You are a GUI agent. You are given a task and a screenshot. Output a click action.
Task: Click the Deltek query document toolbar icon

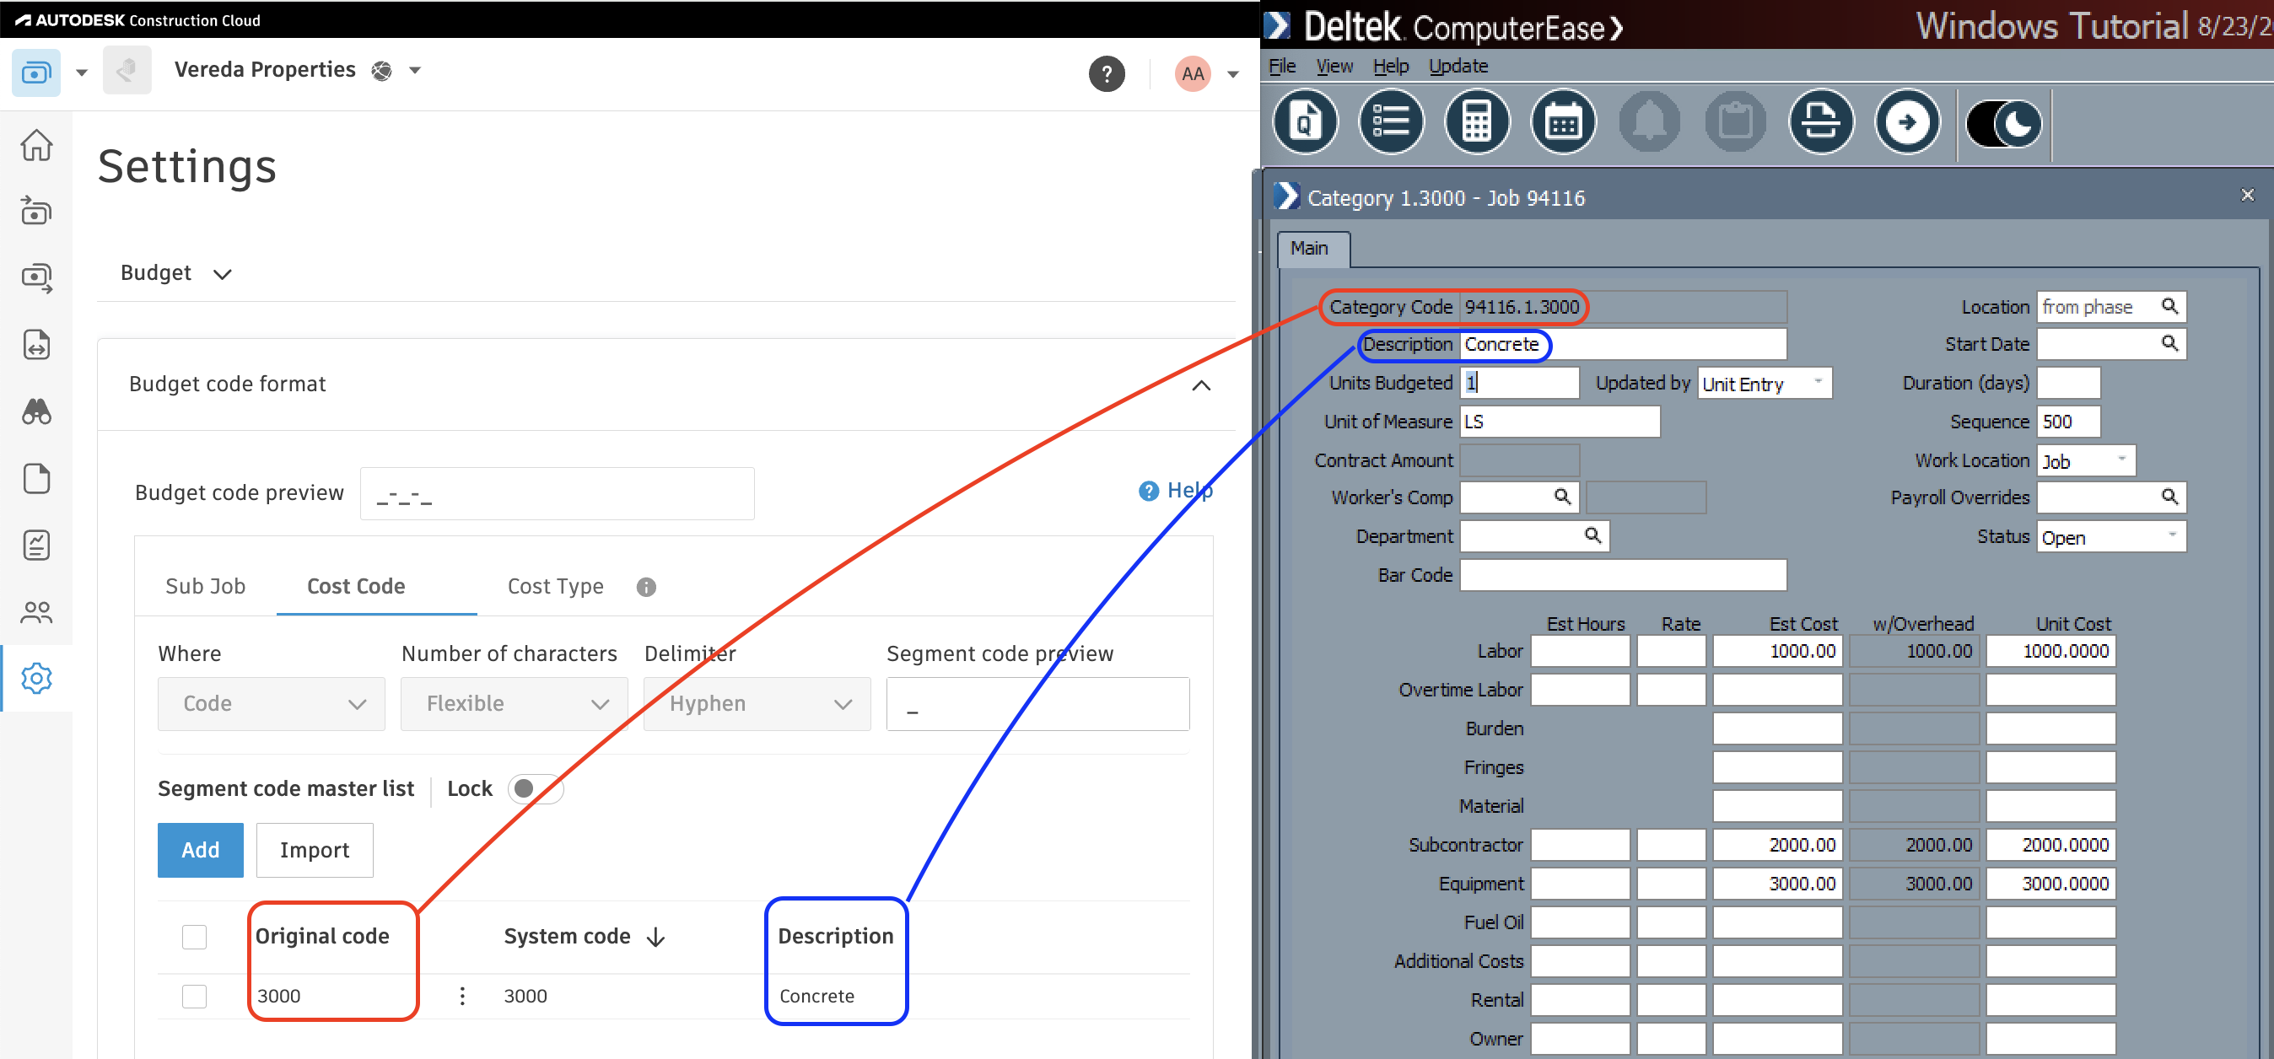(1305, 121)
